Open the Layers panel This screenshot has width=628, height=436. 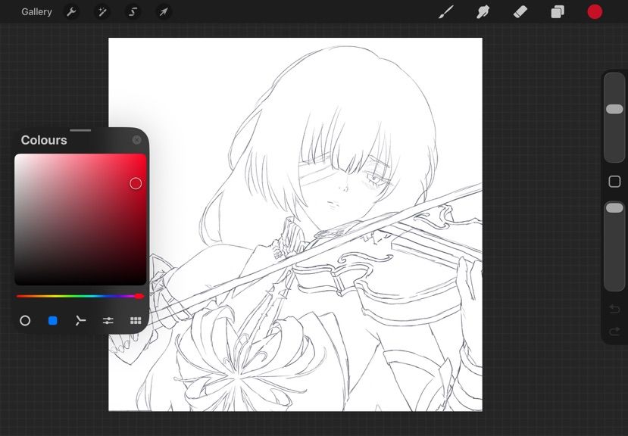pos(558,12)
